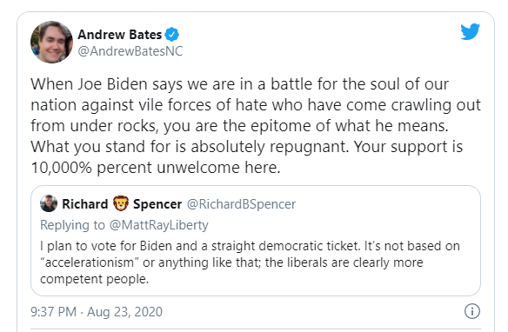Click the main tweet text paragraph
The image size is (508, 332).
pyautogui.click(x=256, y=125)
